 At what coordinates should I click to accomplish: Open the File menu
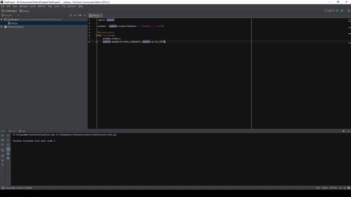click(x=3, y=6)
